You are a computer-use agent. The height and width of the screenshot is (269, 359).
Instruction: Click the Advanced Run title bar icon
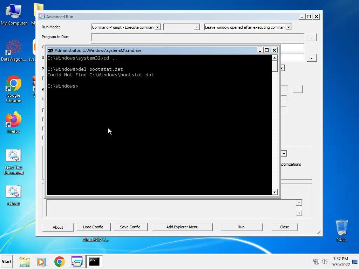[42, 16]
